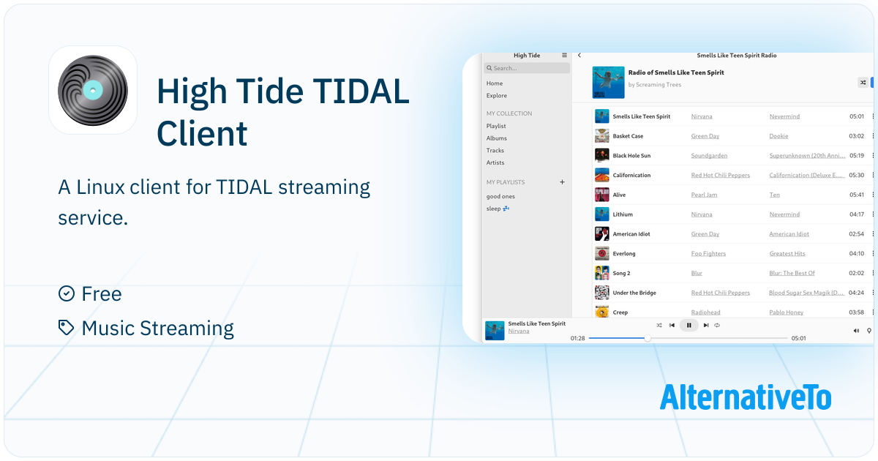
Task: Skip to the next track
Action: pyautogui.click(x=706, y=325)
